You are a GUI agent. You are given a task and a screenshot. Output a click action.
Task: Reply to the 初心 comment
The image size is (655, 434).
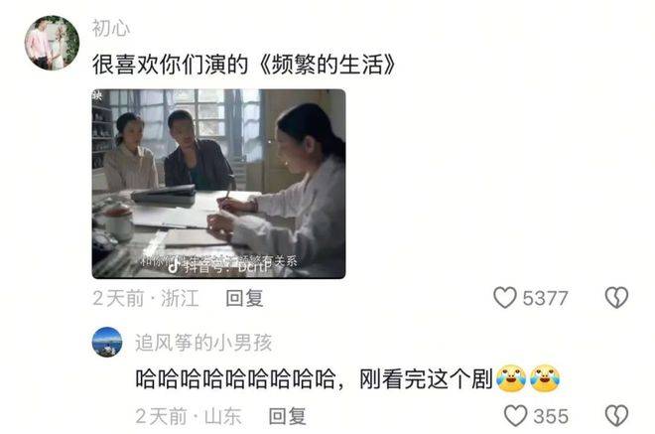(244, 298)
